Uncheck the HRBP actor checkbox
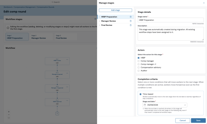 (x=138, y=58)
